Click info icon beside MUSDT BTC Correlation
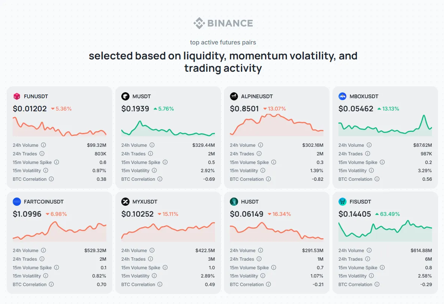Image resolution: width=444 pixels, height=304 pixels. click(160, 179)
